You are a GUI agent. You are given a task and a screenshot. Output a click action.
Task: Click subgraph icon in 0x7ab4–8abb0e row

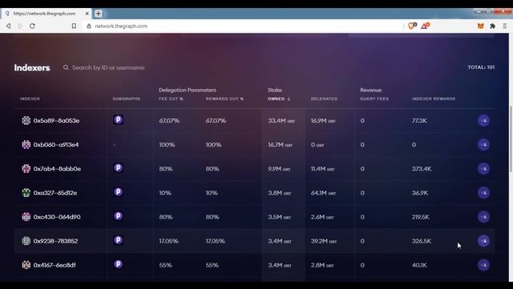[118, 168]
